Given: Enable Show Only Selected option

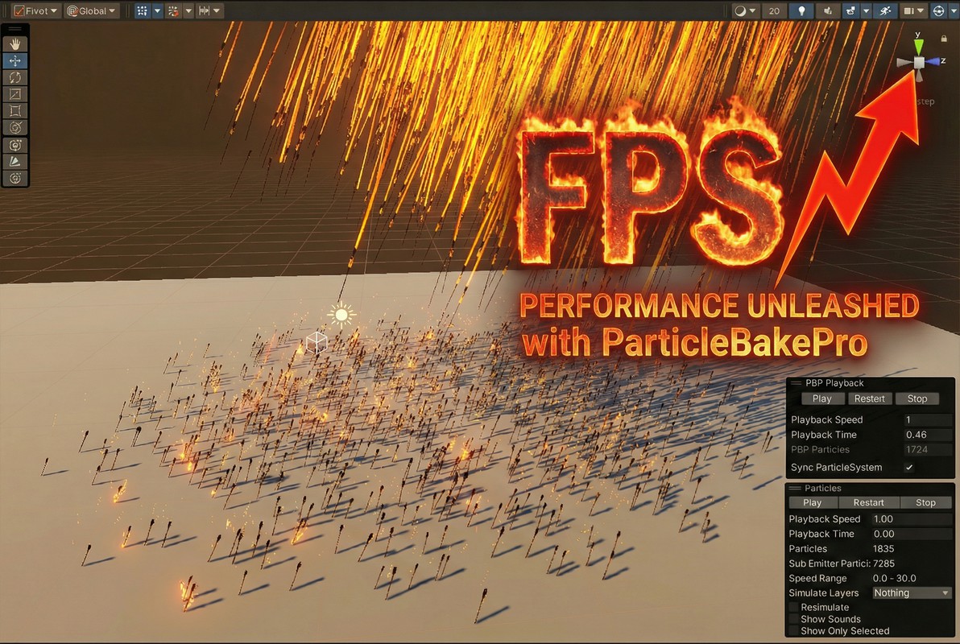Looking at the screenshot, I should pos(793,630).
